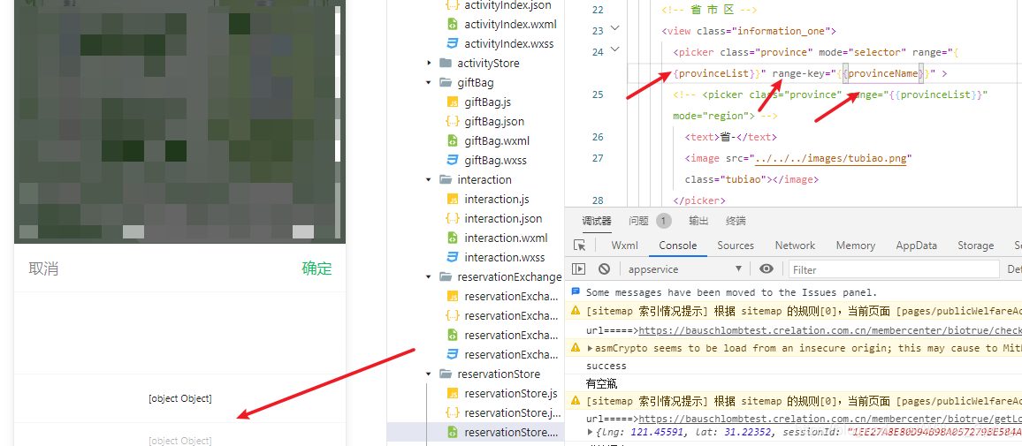Open interaction.wxml file

point(506,238)
